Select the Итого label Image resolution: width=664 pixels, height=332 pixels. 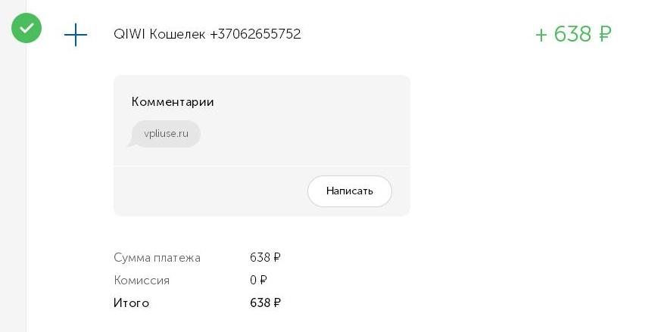131,303
